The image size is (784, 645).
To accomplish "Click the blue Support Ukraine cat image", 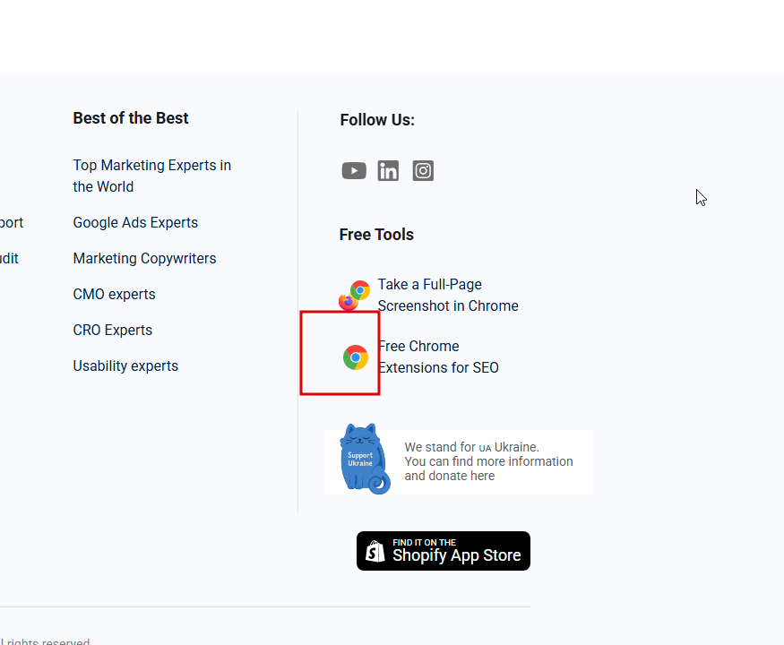I will pos(365,459).
